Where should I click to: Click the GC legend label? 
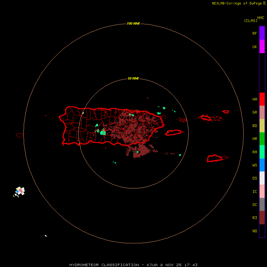tap(255, 205)
